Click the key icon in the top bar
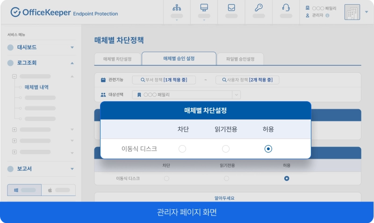 click(x=258, y=8)
